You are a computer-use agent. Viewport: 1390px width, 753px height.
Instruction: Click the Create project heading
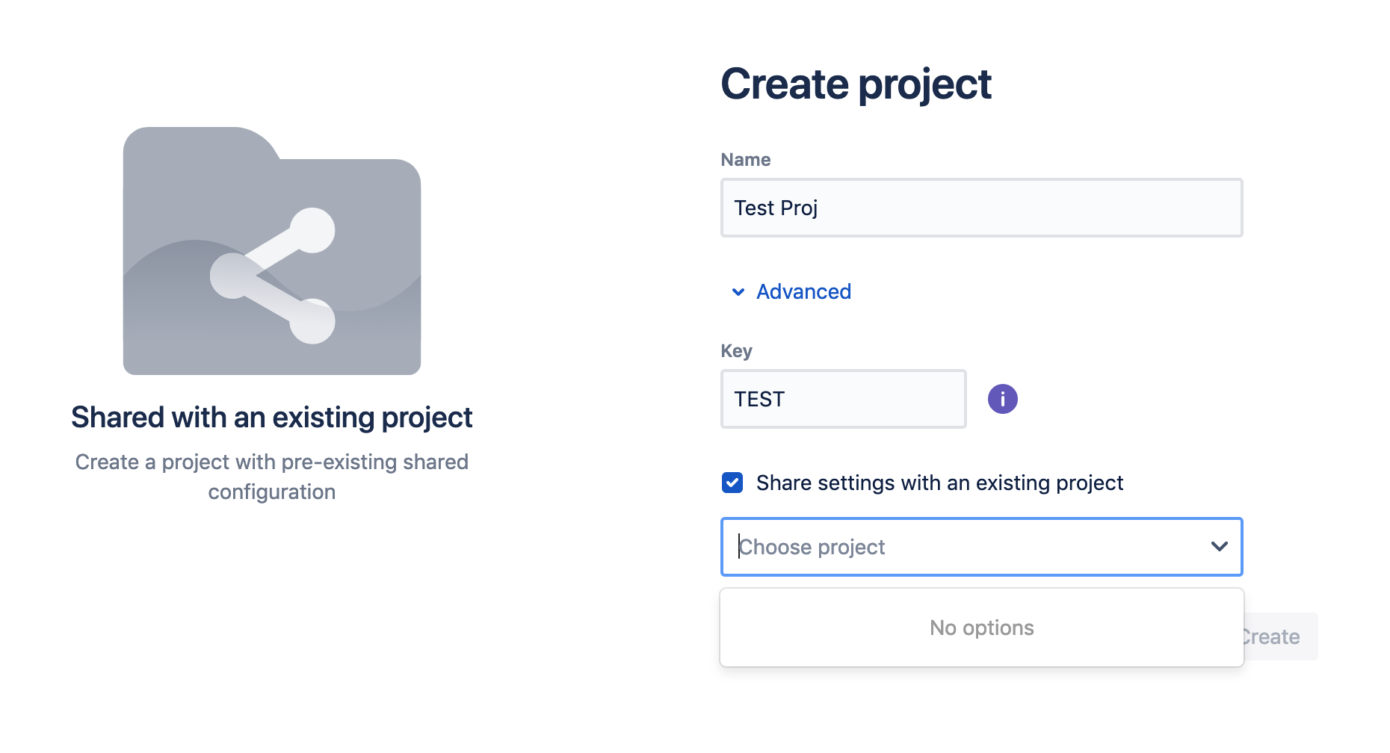pyautogui.click(x=856, y=84)
